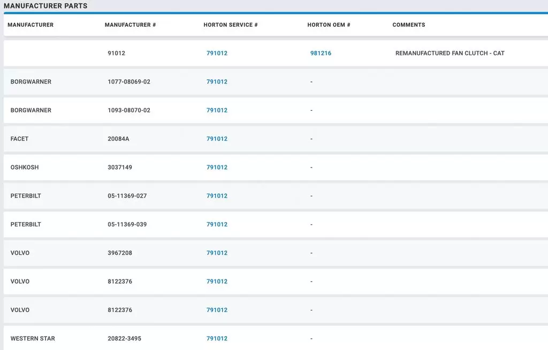Image resolution: width=548 pixels, height=350 pixels.
Task: Select the WESTERN STAR manufacturer cell
Action: pyautogui.click(x=33, y=338)
